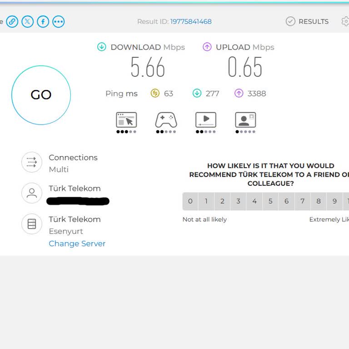Rate recommendation score 0
Screen dimensions: 349x349
click(190, 201)
